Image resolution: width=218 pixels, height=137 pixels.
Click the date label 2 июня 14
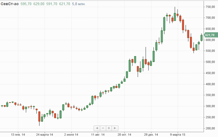click(x=71, y=135)
